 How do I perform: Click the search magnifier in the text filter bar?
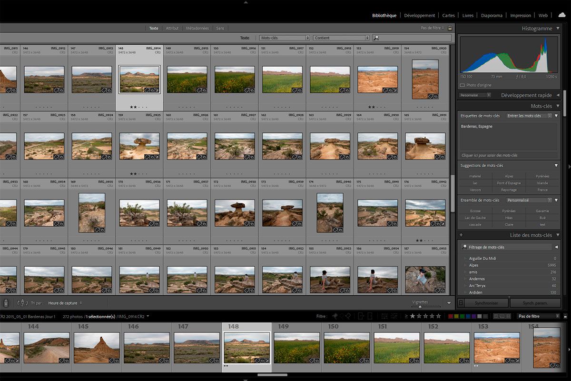[376, 37]
